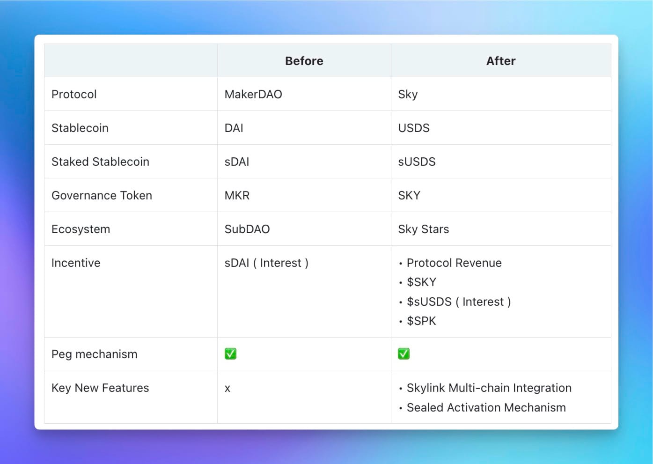
Task: Click the "Staked Stablecoin" row label
Action: [x=100, y=162]
